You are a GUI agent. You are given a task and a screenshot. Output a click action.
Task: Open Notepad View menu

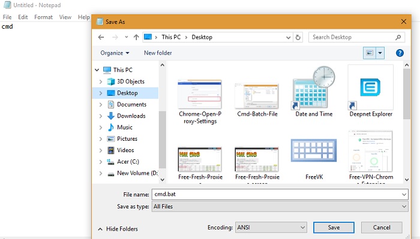click(x=65, y=17)
